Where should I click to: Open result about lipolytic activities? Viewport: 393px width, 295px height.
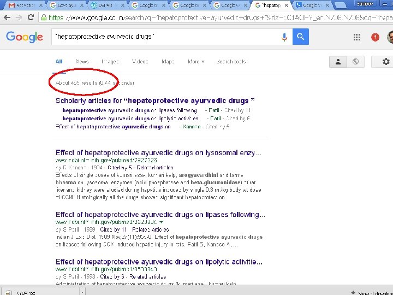click(159, 262)
